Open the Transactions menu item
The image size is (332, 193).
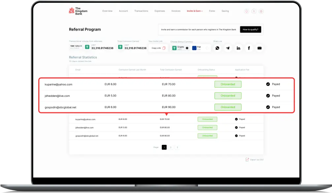pos(141,11)
